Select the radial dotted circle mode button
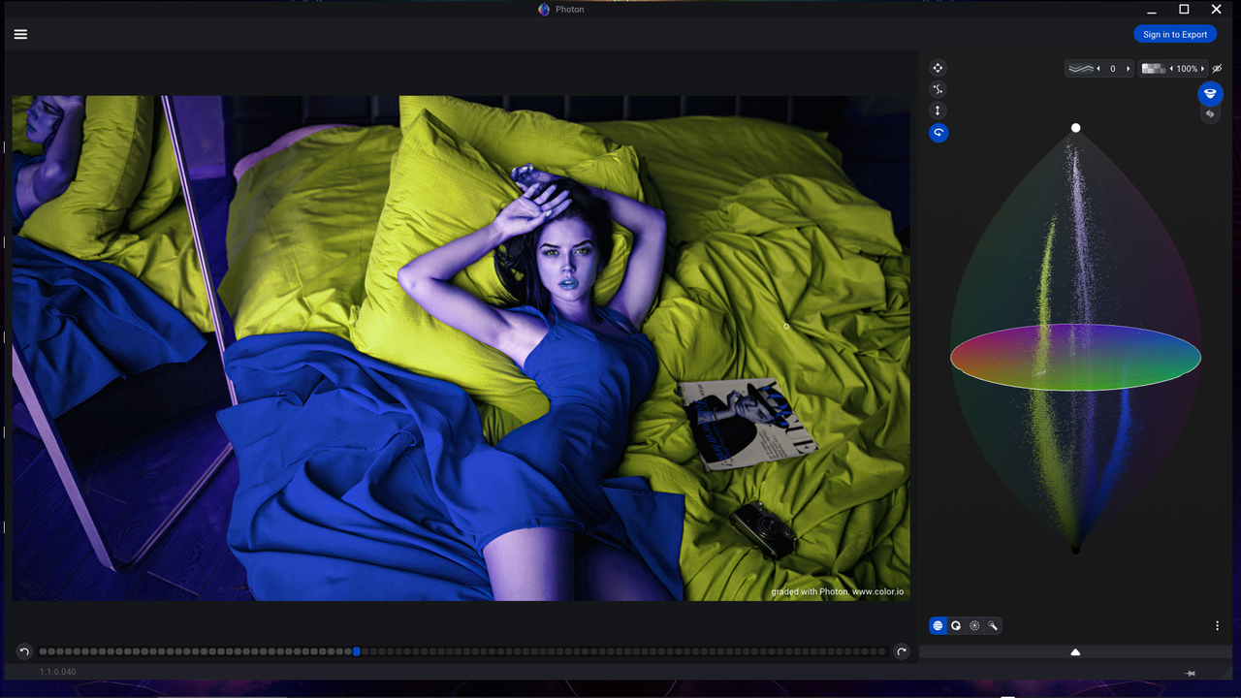 [974, 625]
